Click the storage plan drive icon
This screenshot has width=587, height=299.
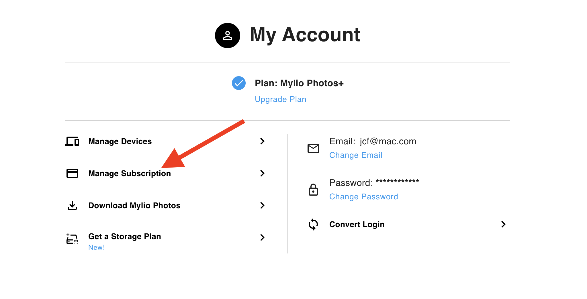(x=72, y=239)
